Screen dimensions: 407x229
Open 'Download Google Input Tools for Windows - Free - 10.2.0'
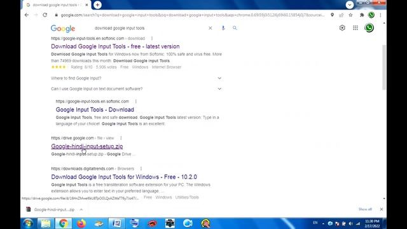tap(124, 177)
